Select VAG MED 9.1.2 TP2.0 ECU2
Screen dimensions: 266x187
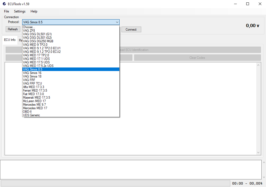pos(71,52)
